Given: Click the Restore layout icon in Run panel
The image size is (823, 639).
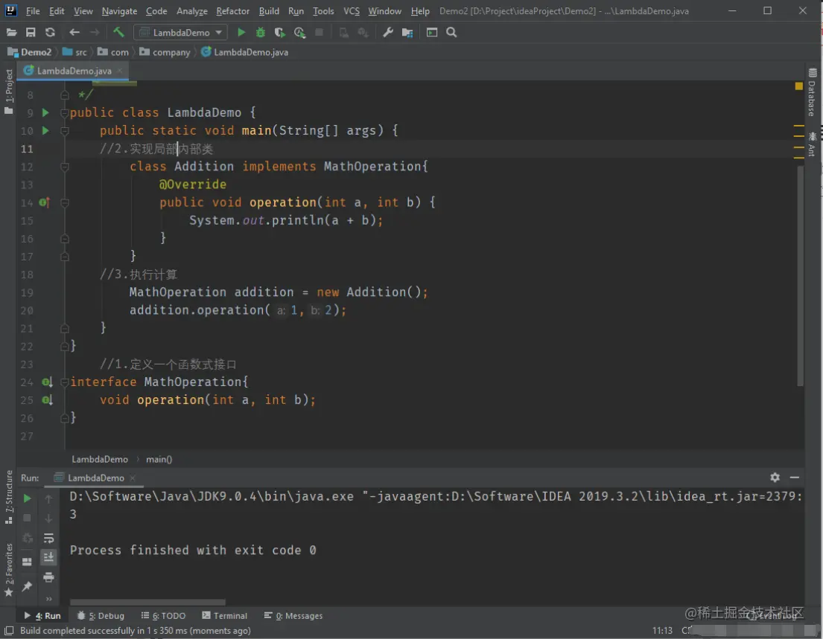Looking at the screenshot, I should pyautogui.click(x=28, y=562).
